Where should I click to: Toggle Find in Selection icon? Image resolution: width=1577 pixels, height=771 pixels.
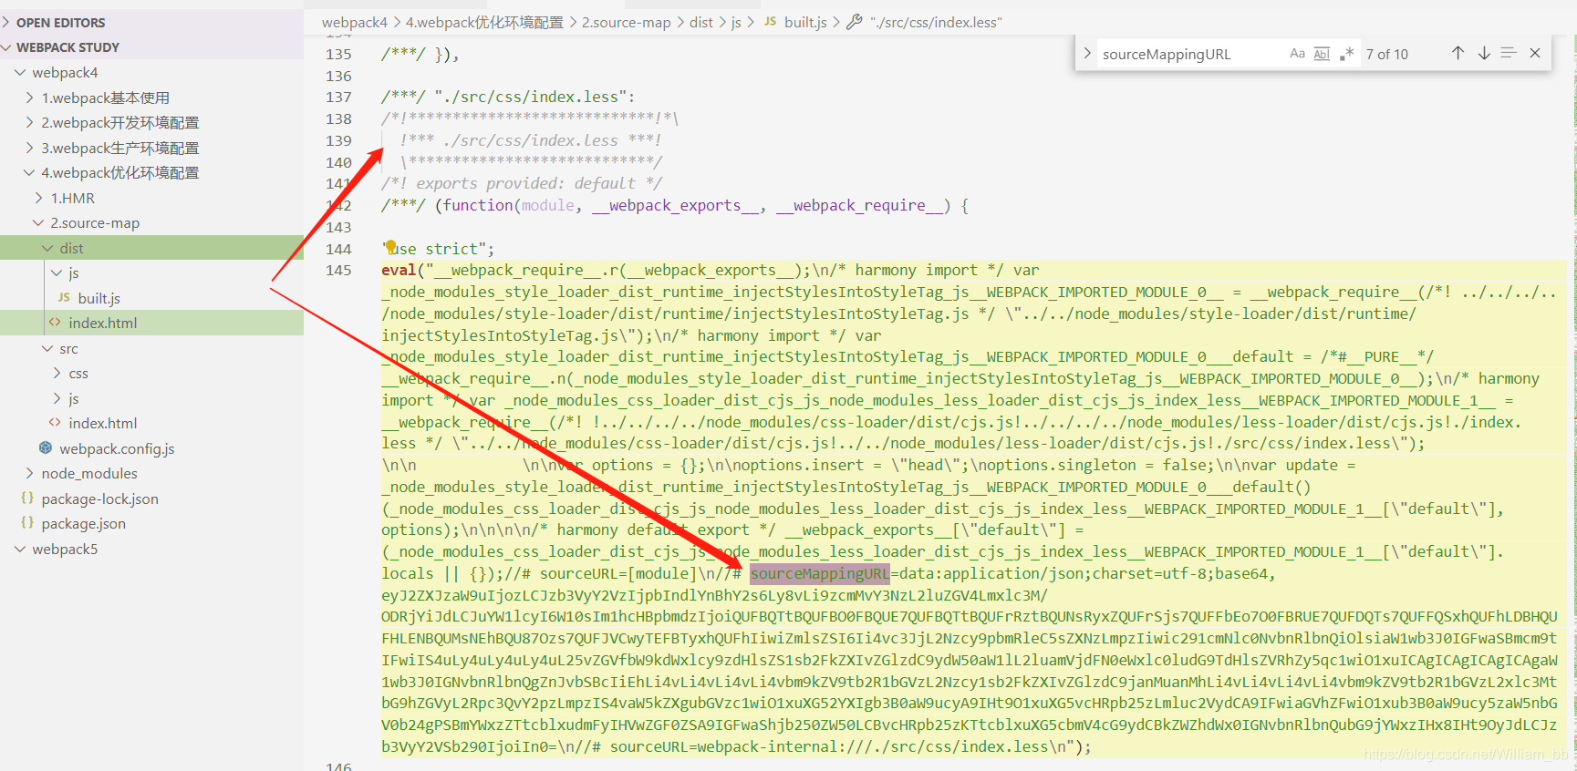(1509, 54)
